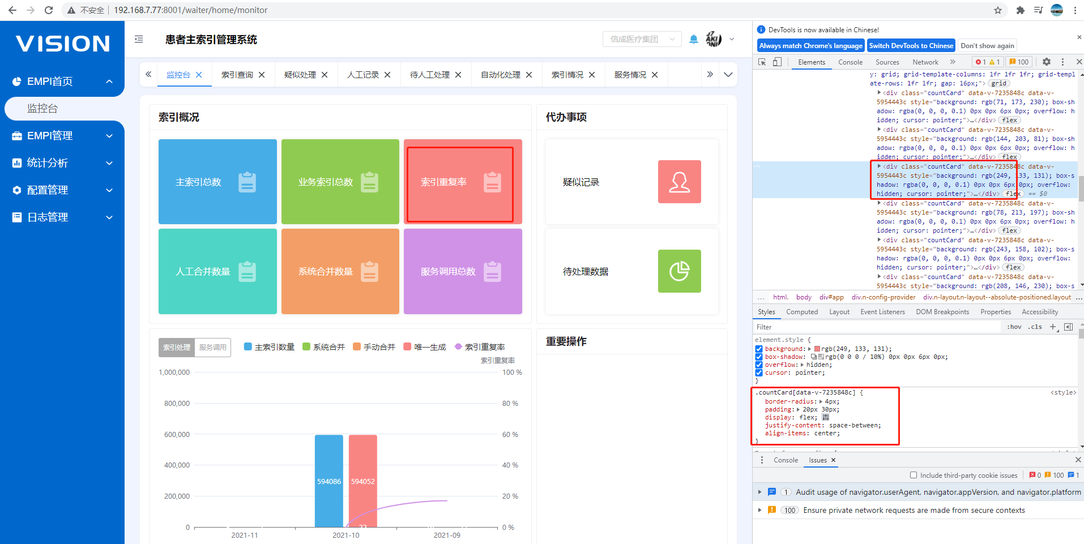Open the background color swatch in Styles
The width and height of the screenshot is (1084, 544).
(817, 349)
